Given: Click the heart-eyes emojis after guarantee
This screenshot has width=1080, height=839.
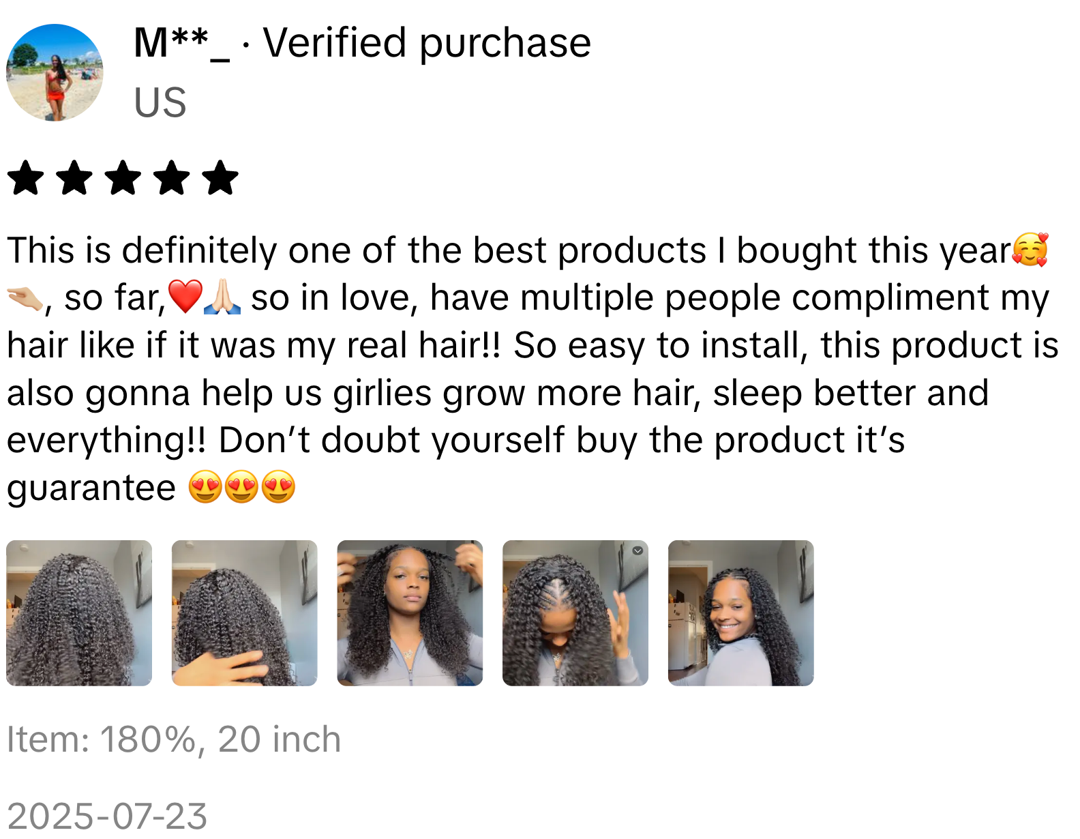Looking at the screenshot, I should click(241, 487).
